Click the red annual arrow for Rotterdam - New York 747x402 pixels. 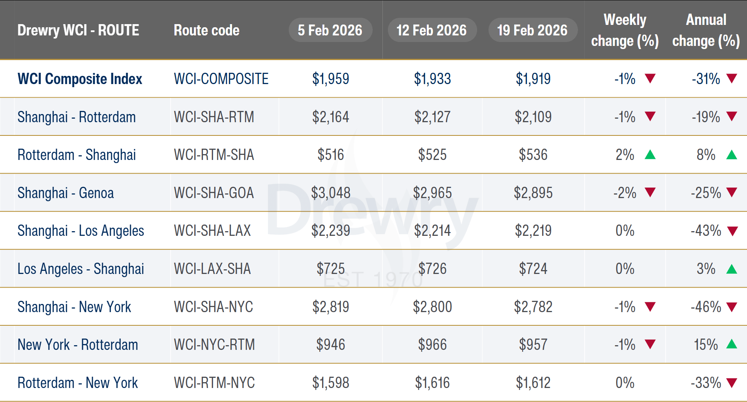click(732, 383)
